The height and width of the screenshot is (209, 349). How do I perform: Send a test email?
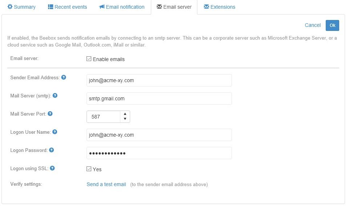(106, 184)
